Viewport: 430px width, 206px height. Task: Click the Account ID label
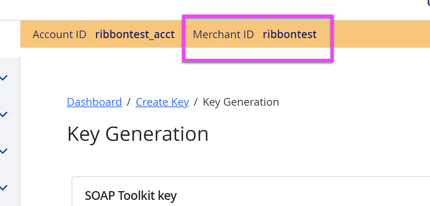tap(59, 34)
